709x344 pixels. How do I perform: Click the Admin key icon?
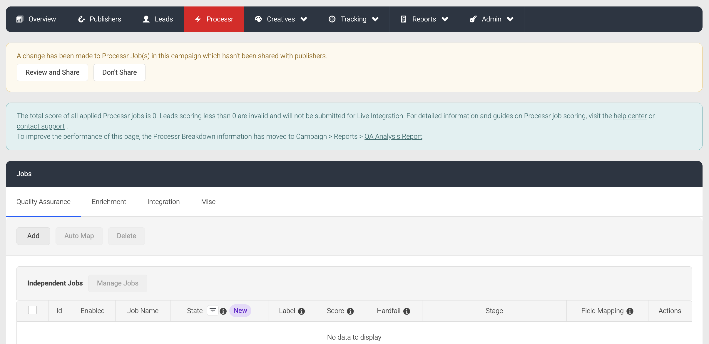(x=473, y=19)
